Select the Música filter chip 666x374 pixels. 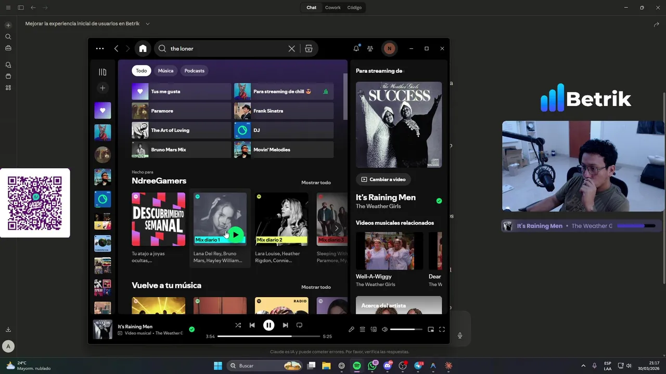click(x=165, y=71)
